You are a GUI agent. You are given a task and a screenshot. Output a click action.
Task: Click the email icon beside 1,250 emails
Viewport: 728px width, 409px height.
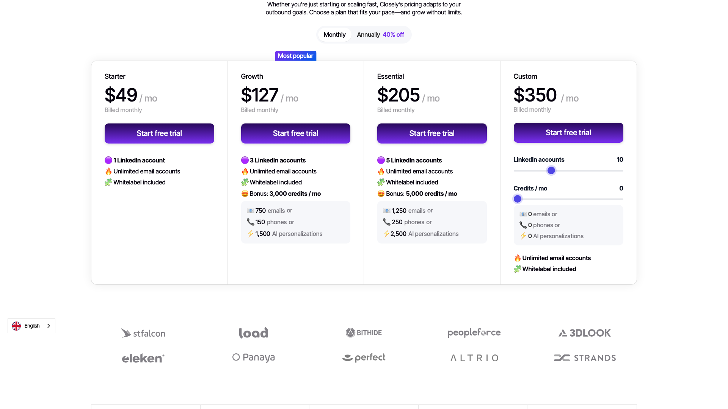(386, 211)
